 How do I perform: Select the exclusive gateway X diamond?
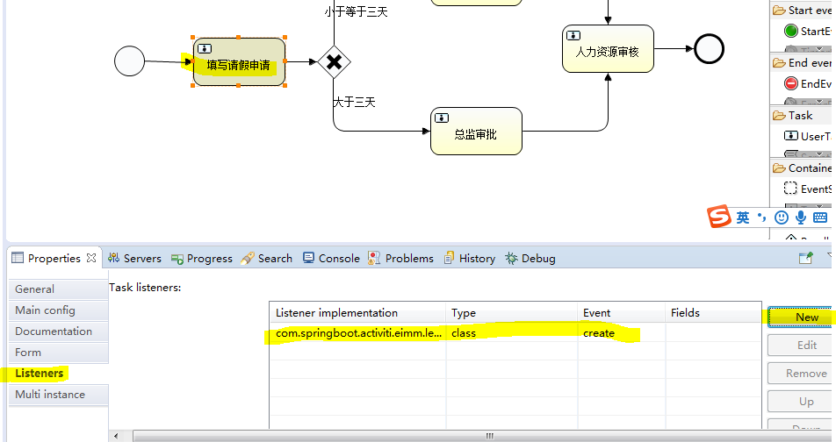(x=334, y=61)
